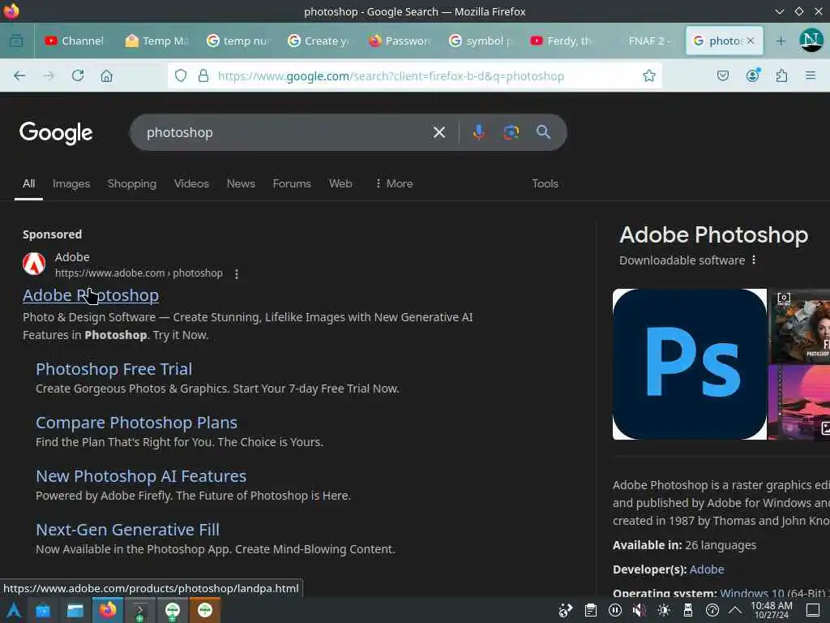
Task: Submit search with magnifier icon
Action: [x=543, y=132]
